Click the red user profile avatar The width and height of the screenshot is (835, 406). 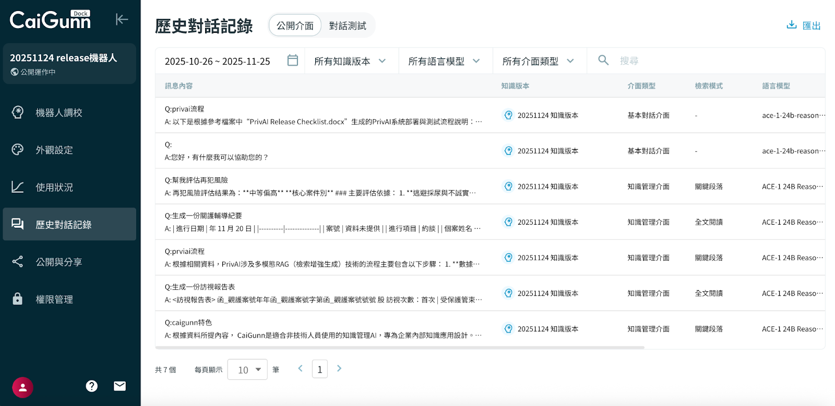[x=22, y=387]
